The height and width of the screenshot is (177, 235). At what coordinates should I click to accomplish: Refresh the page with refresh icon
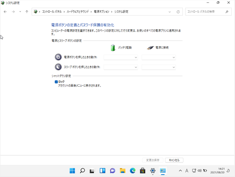[178, 12]
